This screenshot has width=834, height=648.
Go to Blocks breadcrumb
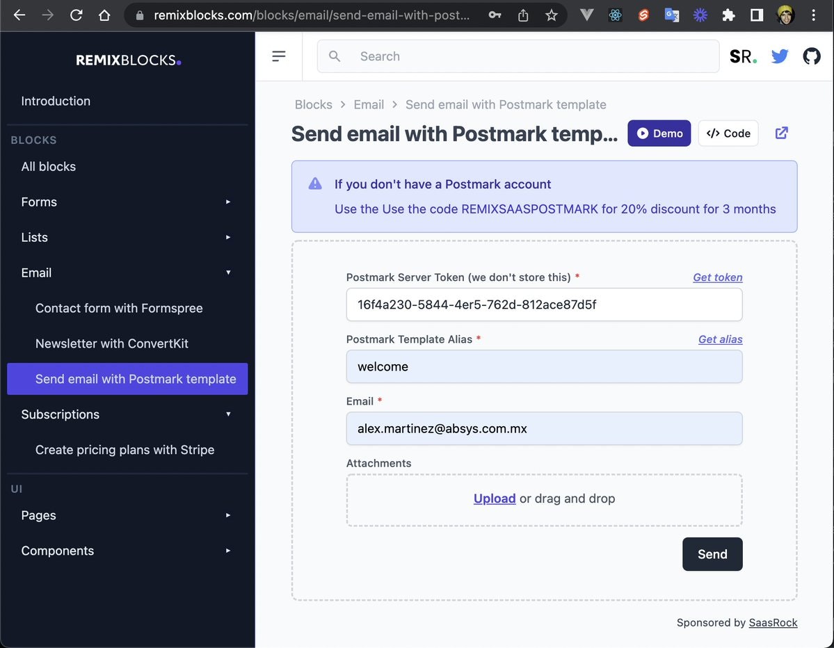tap(313, 105)
